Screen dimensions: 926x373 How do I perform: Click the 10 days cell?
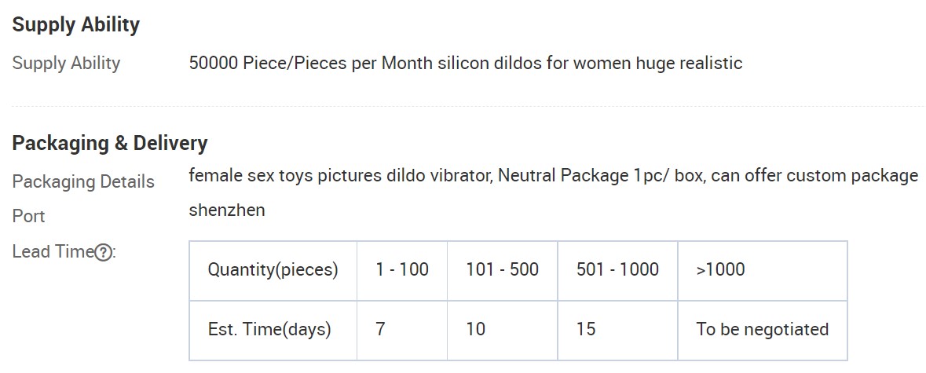pyautogui.click(x=502, y=330)
